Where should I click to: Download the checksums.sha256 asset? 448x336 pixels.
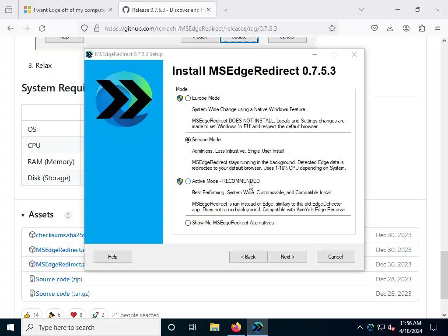[60, 235]
